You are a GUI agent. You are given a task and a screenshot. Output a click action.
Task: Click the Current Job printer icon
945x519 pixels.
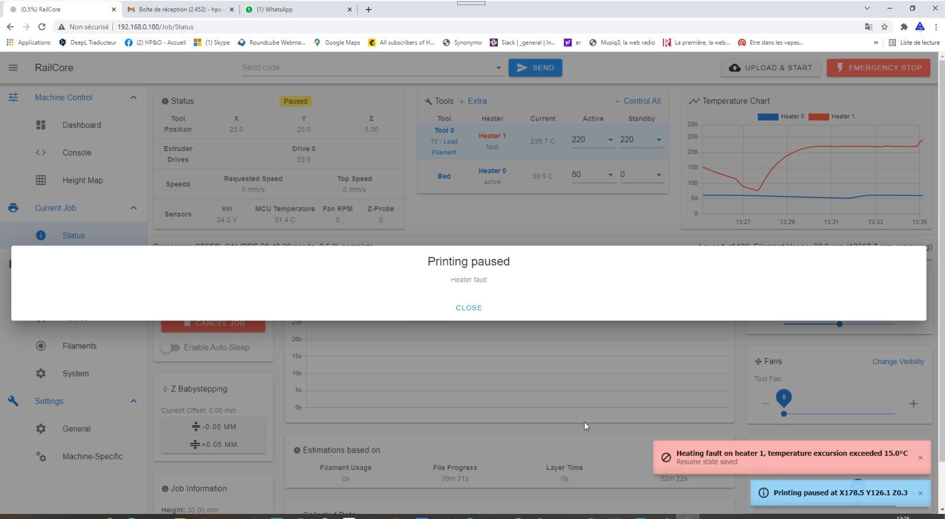[x=13, y=208]
